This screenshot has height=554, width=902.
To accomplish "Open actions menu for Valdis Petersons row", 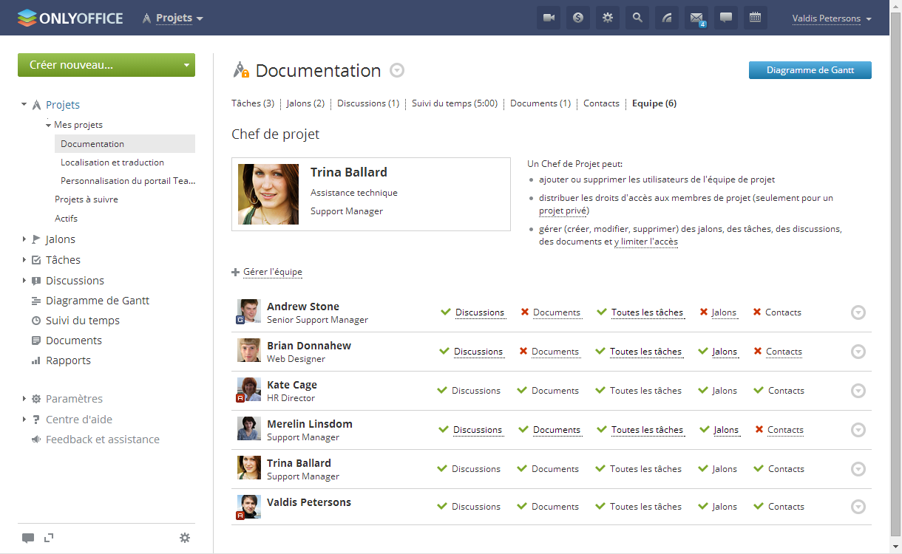I will coord(858,507).
